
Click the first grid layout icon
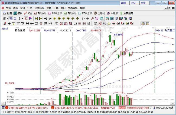143,24
